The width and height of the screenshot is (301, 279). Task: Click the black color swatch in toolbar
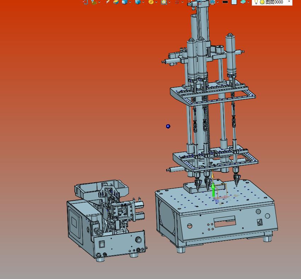(x=225, y=2)
